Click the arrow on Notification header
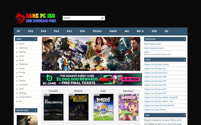This screenshot has height=125, width=201. pos(184,39)
